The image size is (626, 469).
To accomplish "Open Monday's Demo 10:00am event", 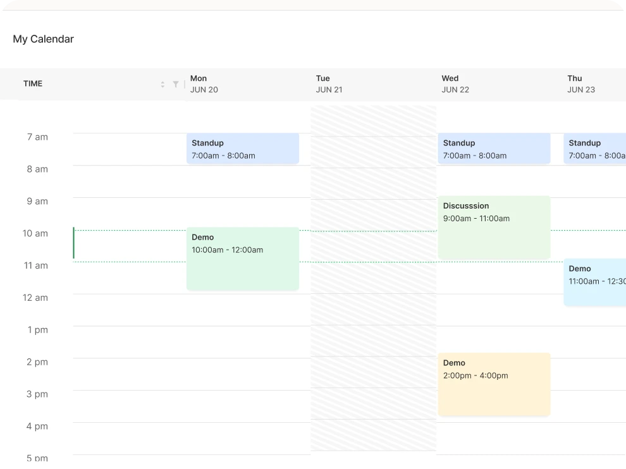I will pyautogui.click(x=242, y=259).
